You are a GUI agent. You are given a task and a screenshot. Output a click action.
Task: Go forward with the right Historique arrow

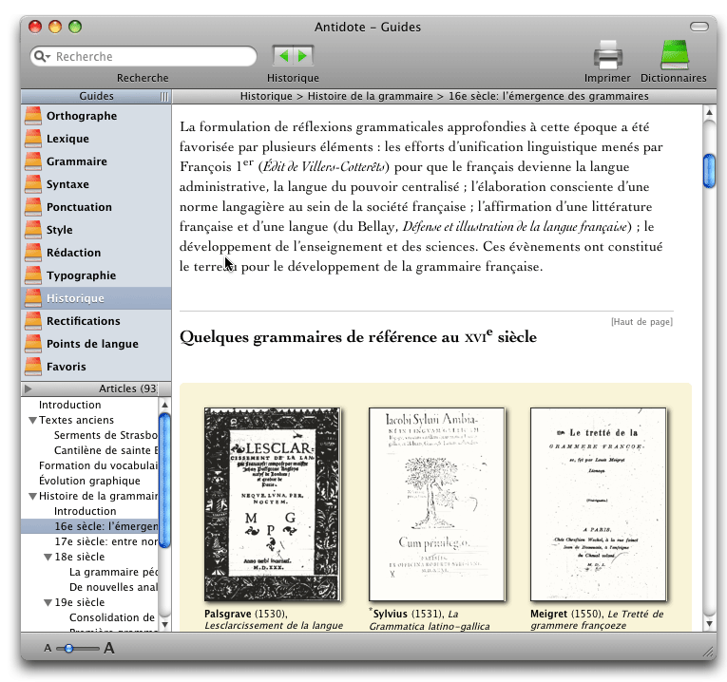click(303, 56)
